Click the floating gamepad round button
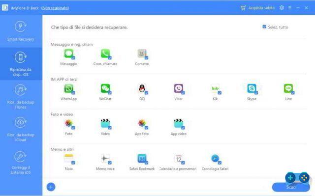 pos(304,177)
